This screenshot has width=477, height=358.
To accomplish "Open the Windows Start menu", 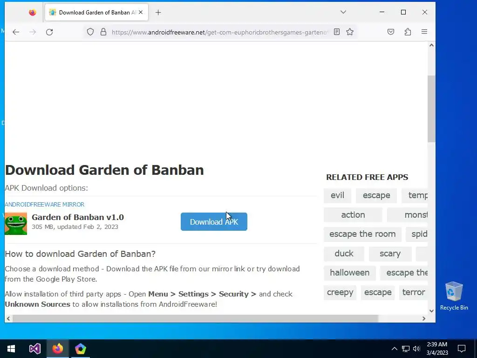I will coord(11,349).
